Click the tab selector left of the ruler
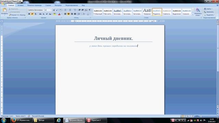 (1, 21)
